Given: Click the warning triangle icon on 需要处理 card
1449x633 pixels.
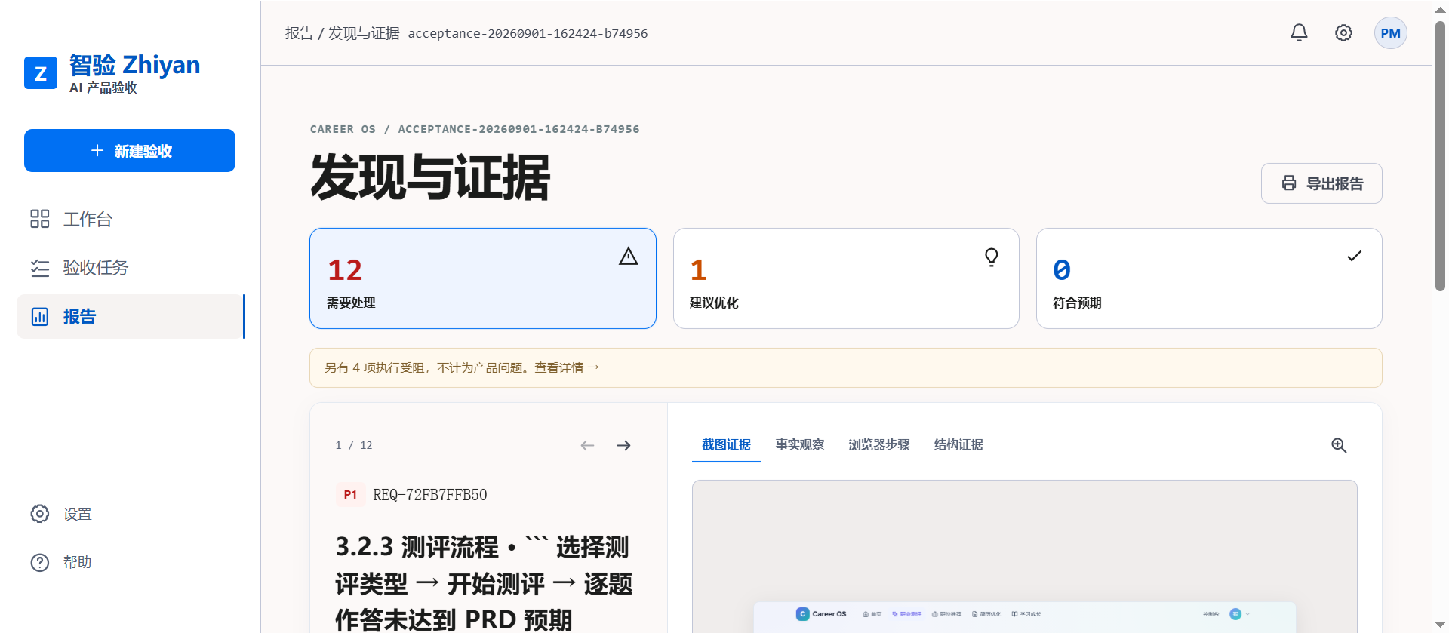Looking at the screenshot, I should click(x=629, y=257).
